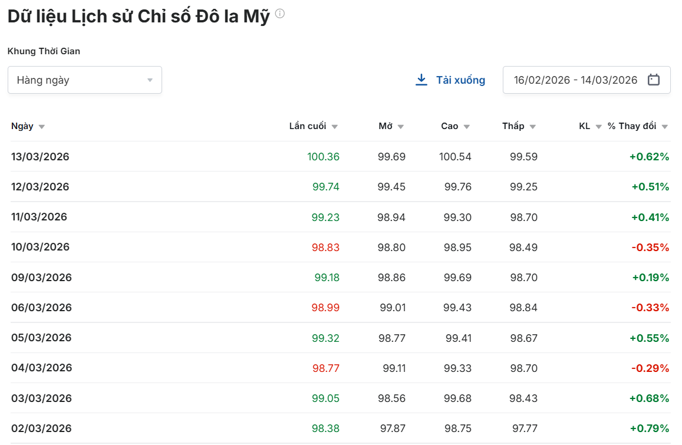Screen dimensions: 682x445
Task: Click the % Thay đổi sort arrow
Action: click(665, 127)
